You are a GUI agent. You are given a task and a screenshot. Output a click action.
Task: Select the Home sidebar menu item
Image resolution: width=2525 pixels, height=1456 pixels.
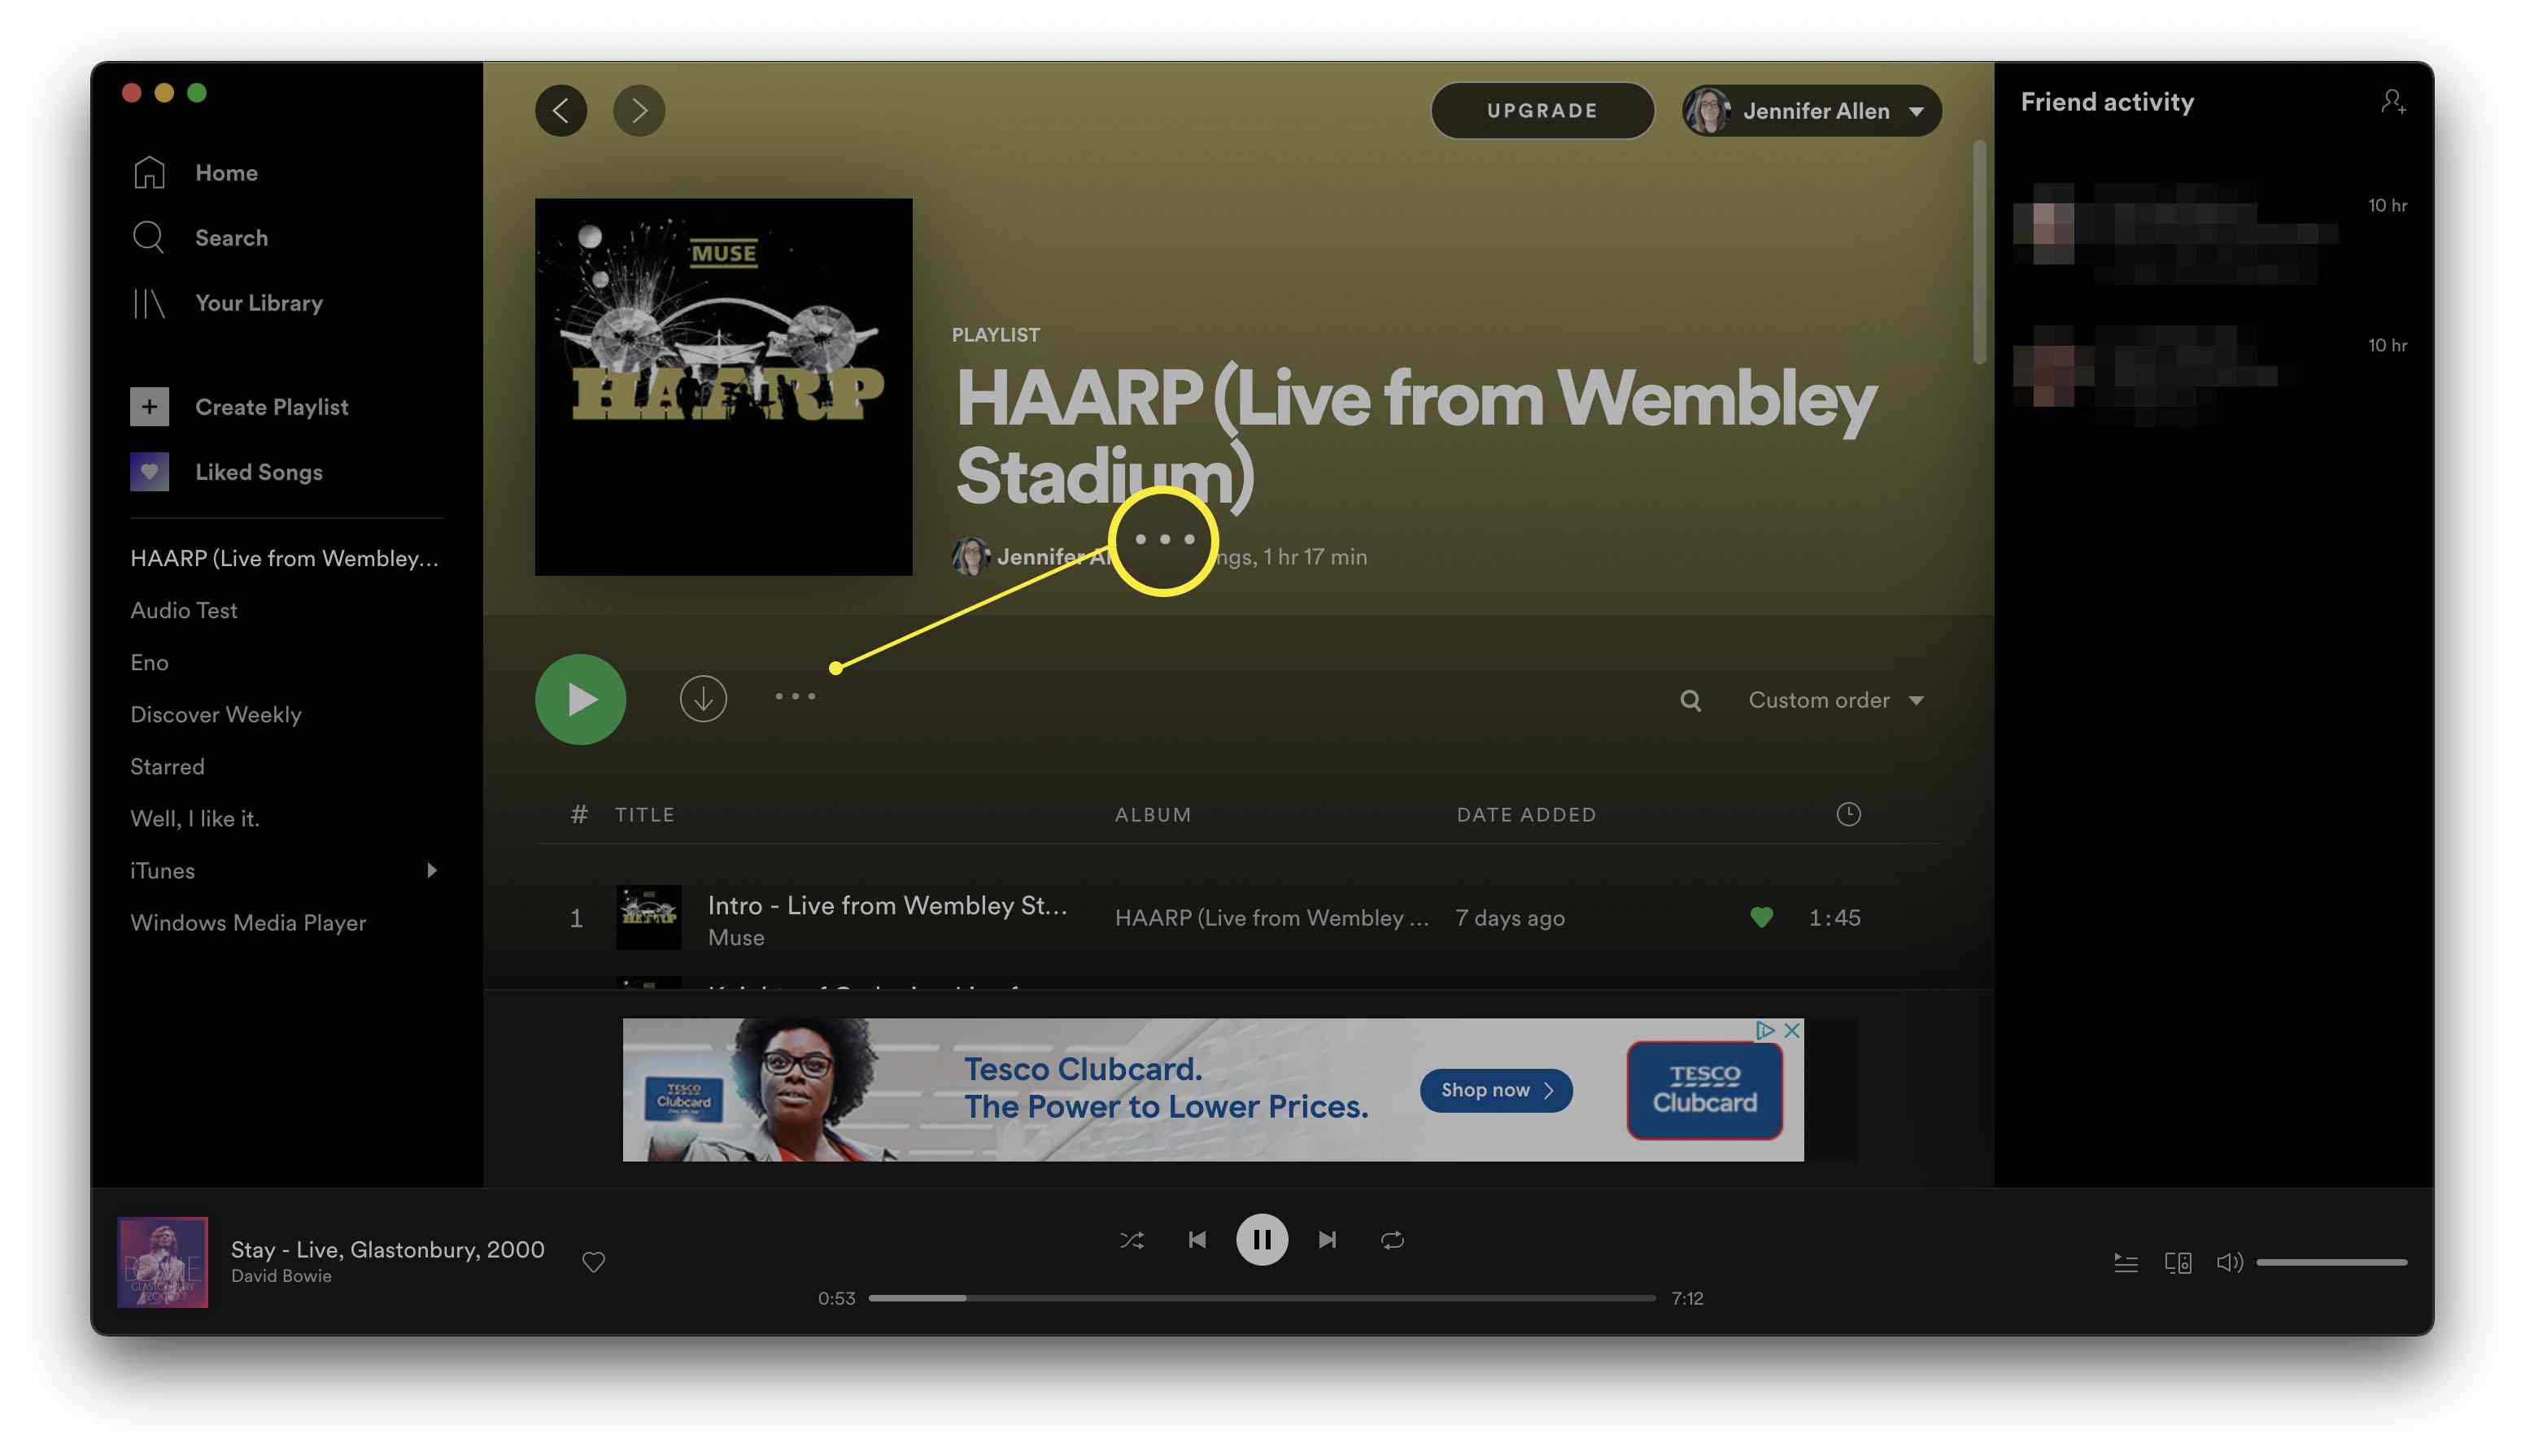pos(227,172)
